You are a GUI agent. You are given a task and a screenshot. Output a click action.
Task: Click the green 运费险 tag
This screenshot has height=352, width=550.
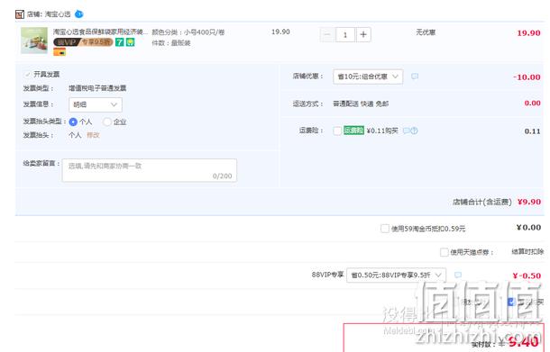coord(353,131)
